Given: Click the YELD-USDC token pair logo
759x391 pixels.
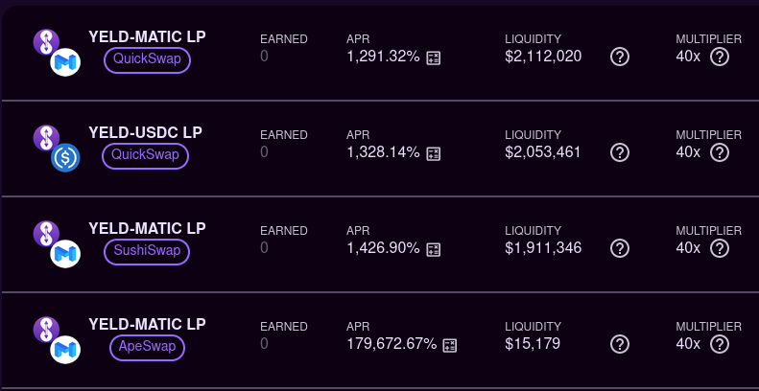Looking at the screenshot, I should point(57,149).
